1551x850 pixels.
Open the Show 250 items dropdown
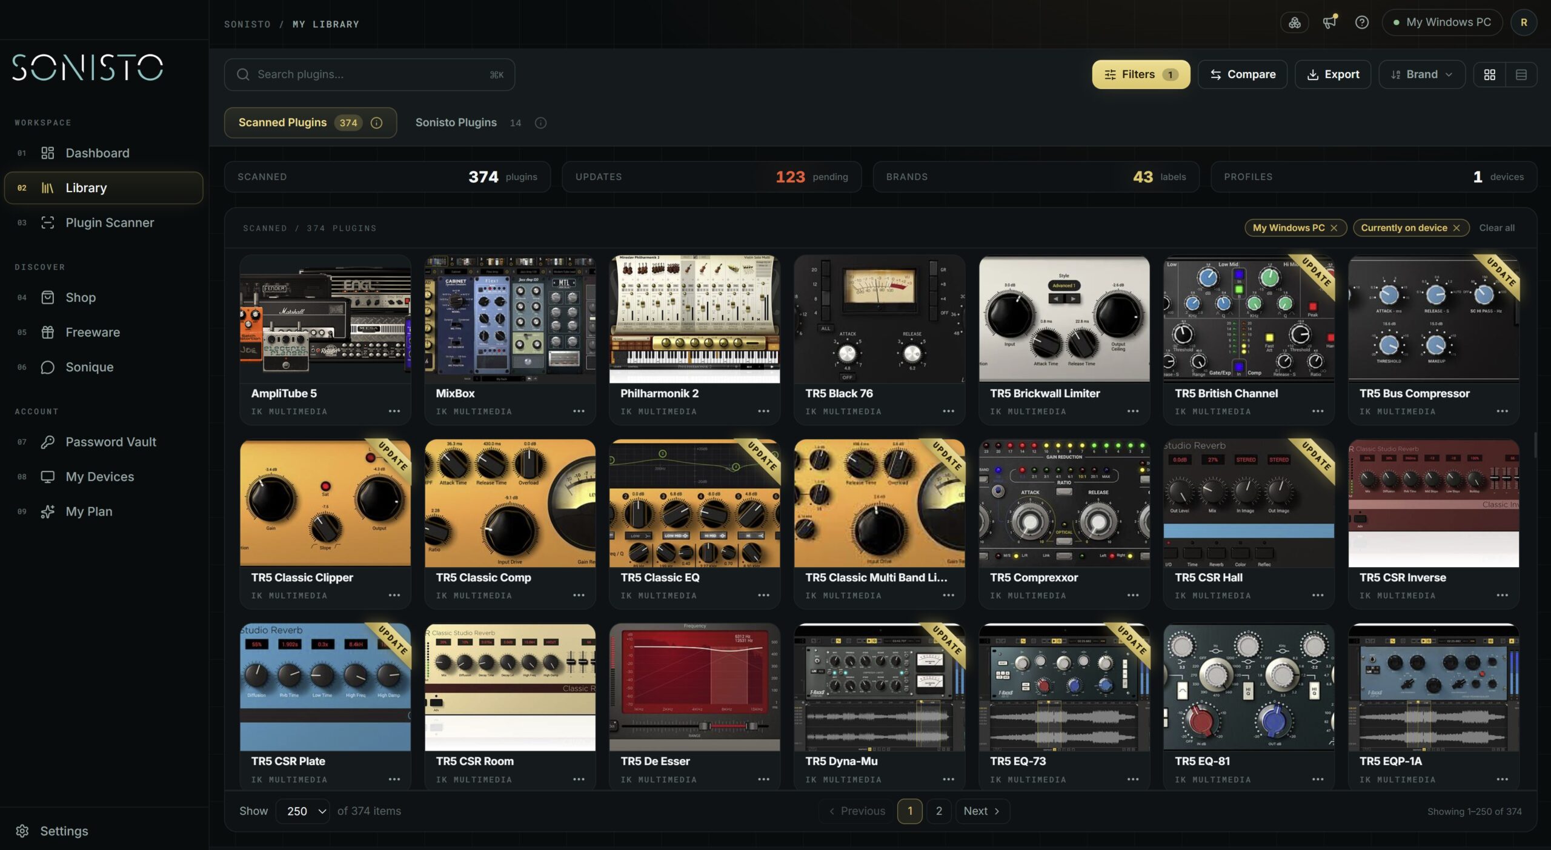(x=302, y=811)
